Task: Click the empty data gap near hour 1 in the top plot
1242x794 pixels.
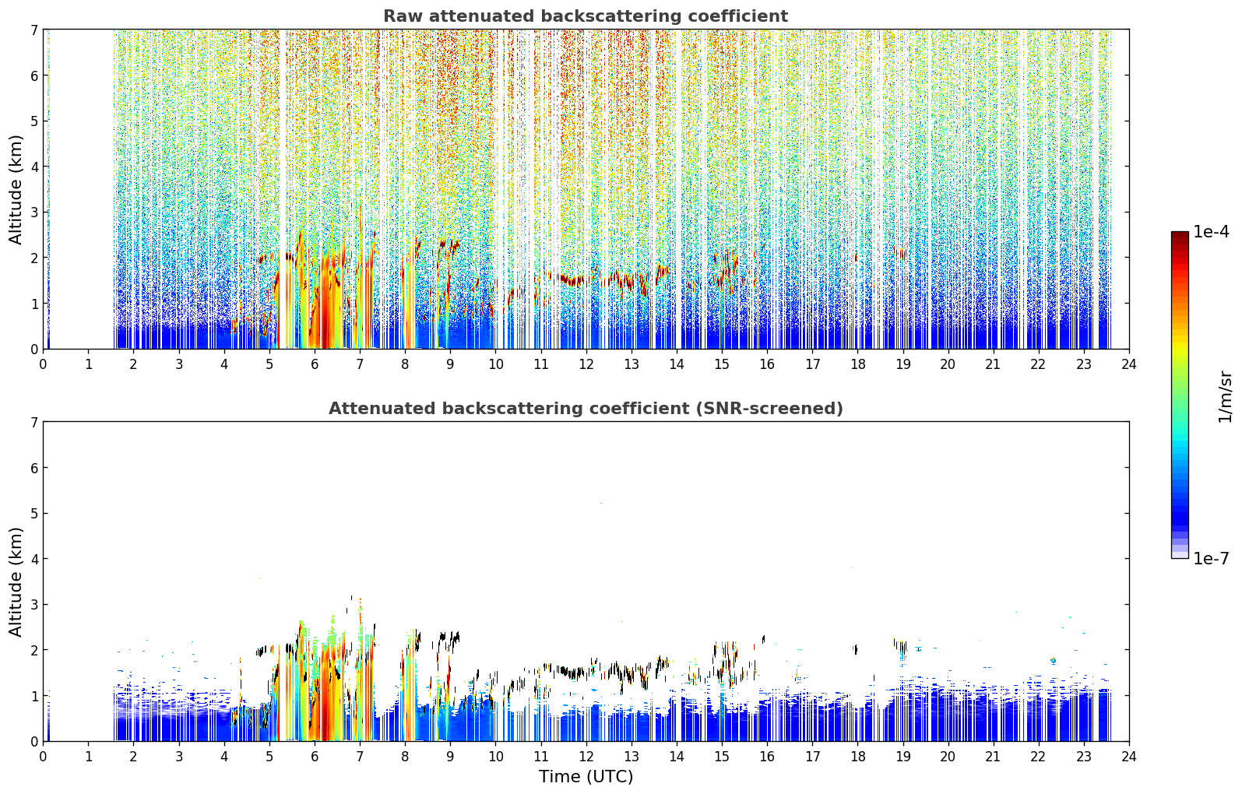Action: 82,189
